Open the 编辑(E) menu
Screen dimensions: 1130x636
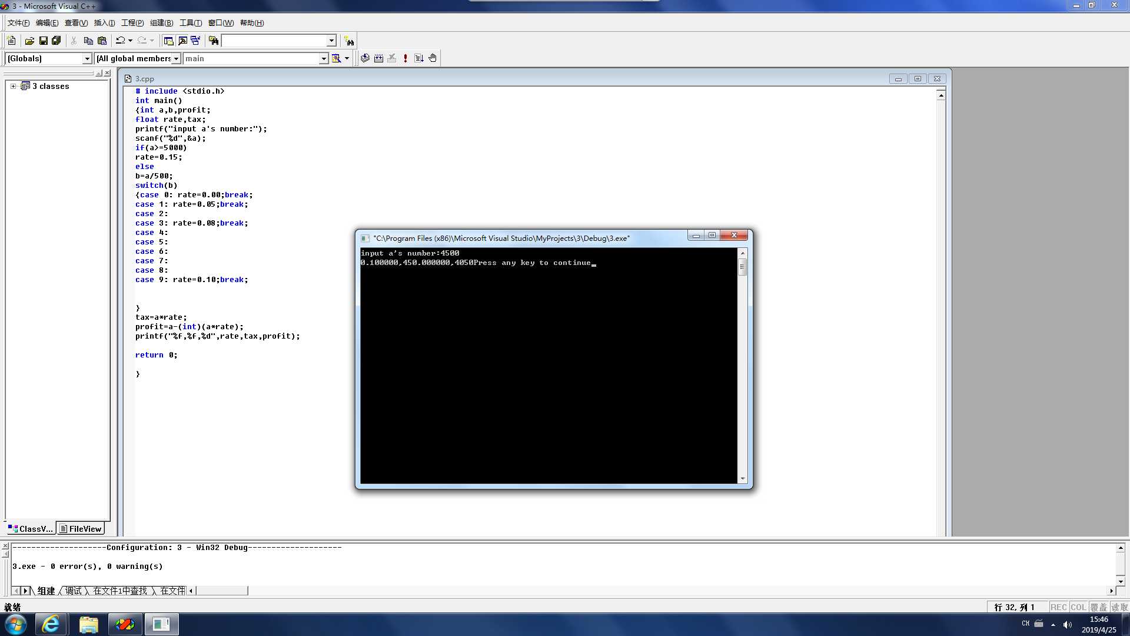[x=47, y=23]
